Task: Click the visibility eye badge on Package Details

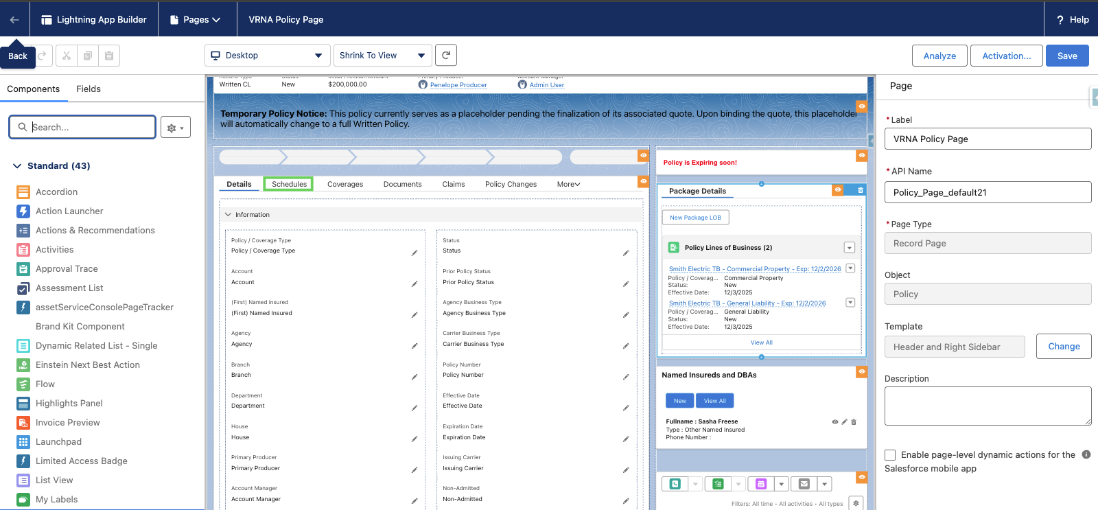Action: 838,190
